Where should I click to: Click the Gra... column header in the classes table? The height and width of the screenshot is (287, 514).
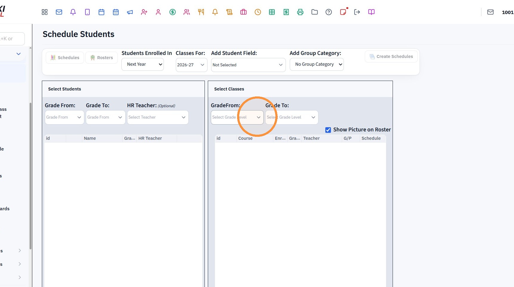pyautogui.click(x=295, y=138)
